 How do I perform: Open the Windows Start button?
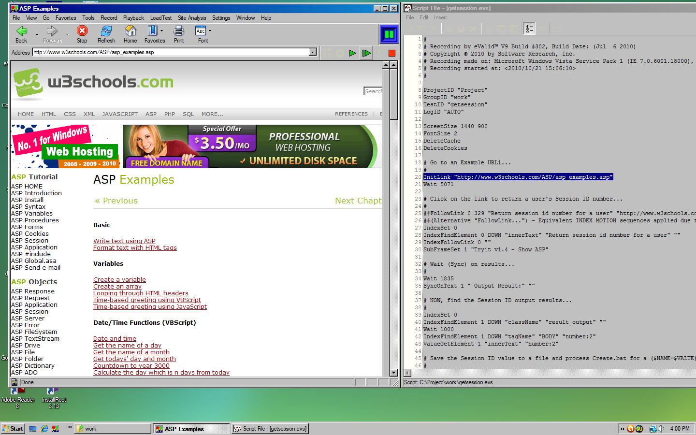click(x=13, y=429)
